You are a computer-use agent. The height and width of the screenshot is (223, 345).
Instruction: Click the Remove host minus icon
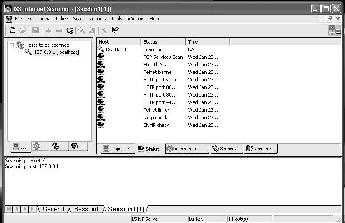pyautogui.click(x=59, y=31)
